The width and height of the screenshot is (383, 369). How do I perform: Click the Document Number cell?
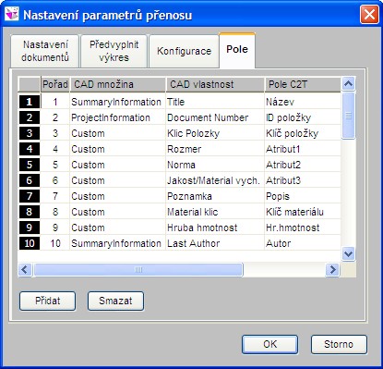click(215, 117)
